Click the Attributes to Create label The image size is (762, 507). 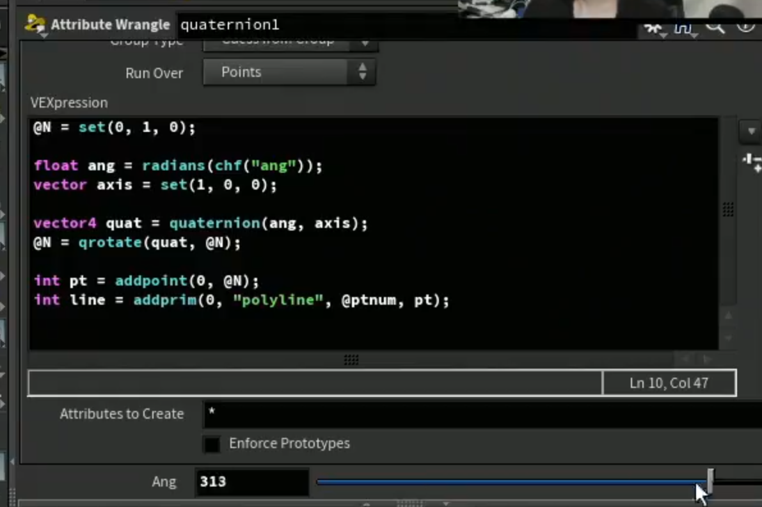pos(122,414)
